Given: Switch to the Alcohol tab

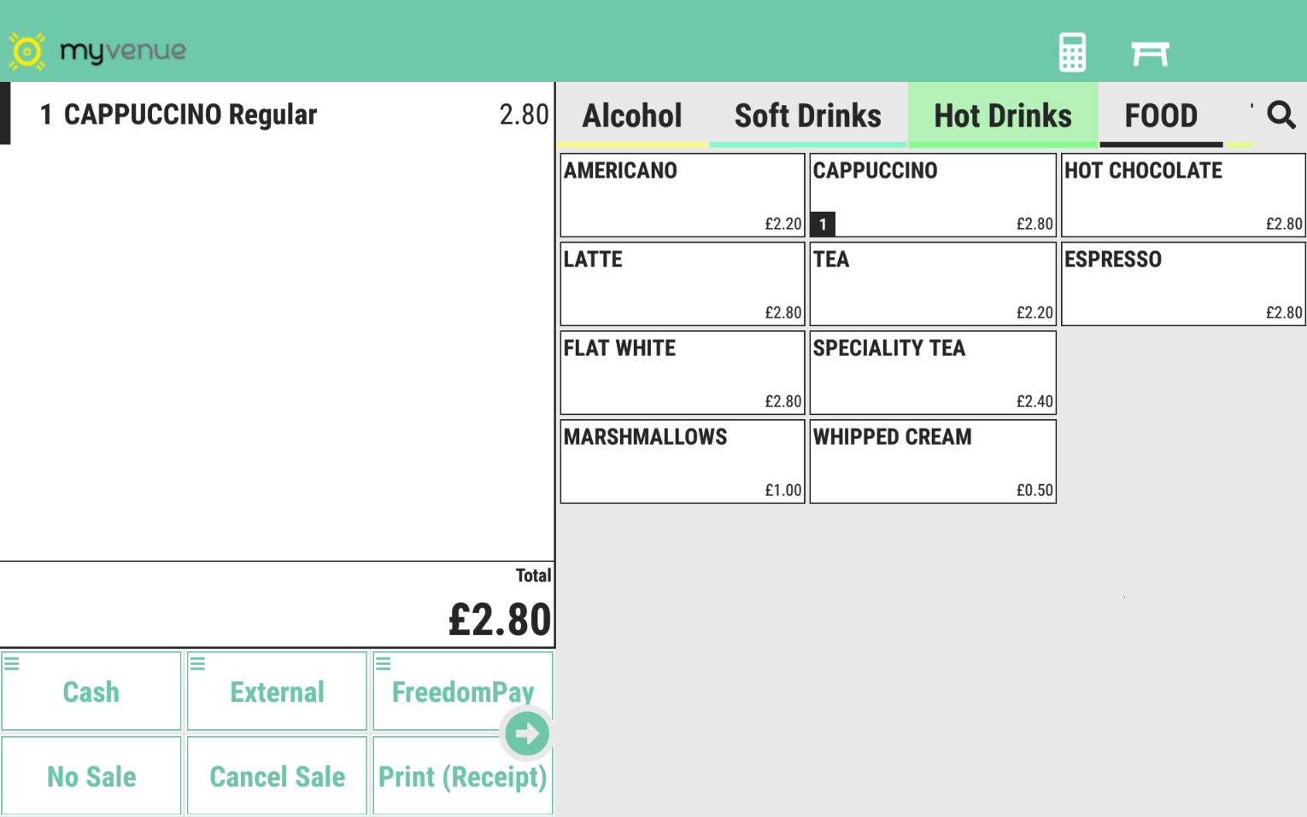Looking at the screenshot, I should click(632, 116).
